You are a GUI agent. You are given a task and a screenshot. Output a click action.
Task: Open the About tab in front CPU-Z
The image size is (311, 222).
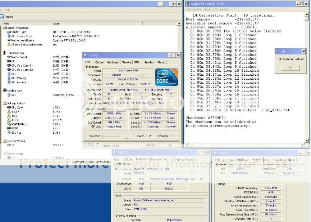tap(161, 62)
